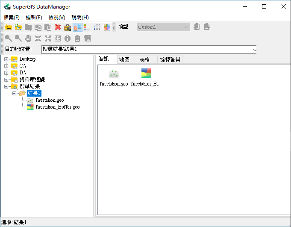The width and height of the screenshot is (291, 227).
Task: Select firestation_Buffer.geo in the tree
Action: (x=58, y=107)
